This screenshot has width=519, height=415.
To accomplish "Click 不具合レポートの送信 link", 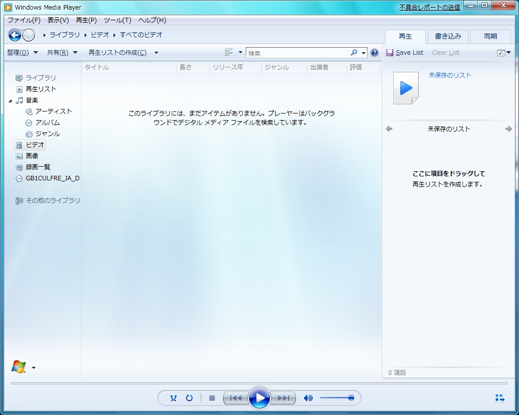I will pyautogui.click(x=430, y=7).
